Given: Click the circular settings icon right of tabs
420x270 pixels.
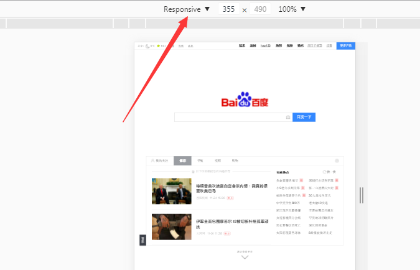Looking at the screenshot, I should point(337,161).
